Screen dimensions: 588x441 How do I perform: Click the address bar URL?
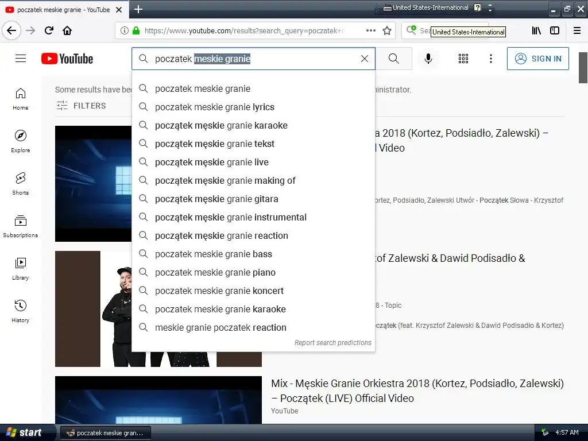244,31
